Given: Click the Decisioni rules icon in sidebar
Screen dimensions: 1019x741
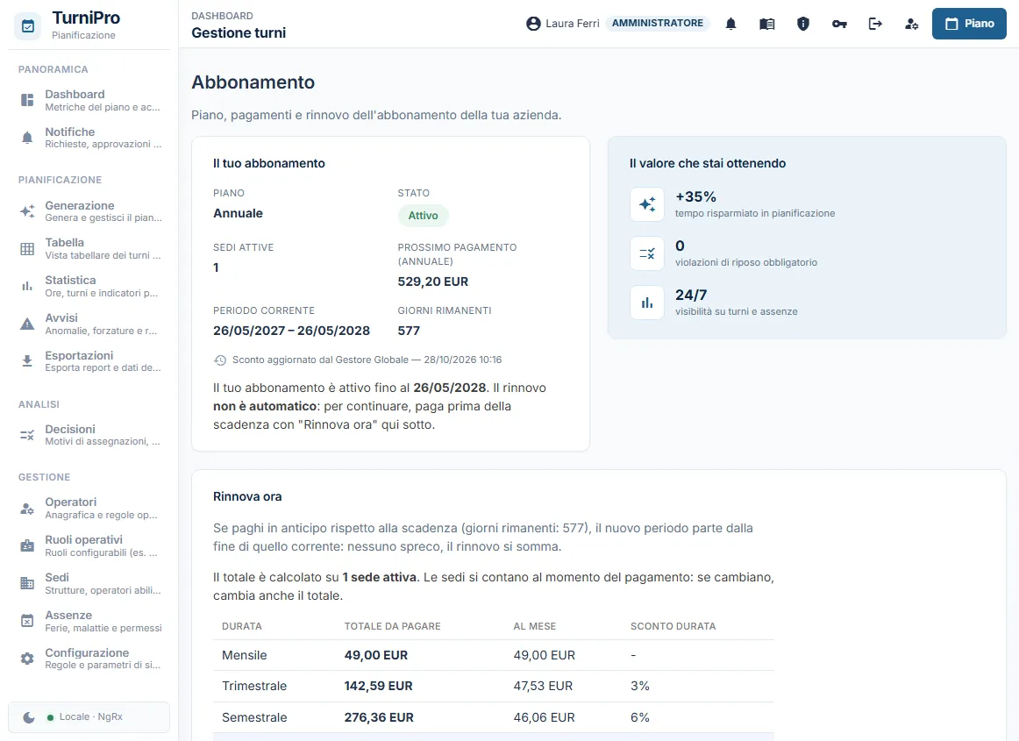Looking at the screenshot, I should [27, 435].
